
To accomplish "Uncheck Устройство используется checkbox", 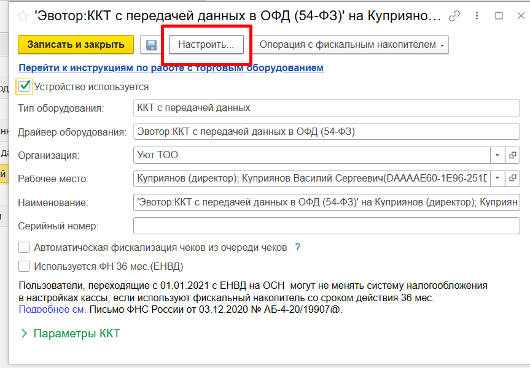I will pos(25,87).
